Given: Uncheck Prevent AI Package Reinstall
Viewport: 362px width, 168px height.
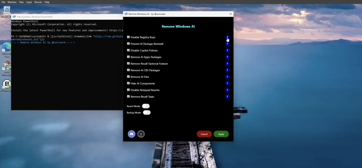Looking at the screenshot, I should (x=128, y=43).
